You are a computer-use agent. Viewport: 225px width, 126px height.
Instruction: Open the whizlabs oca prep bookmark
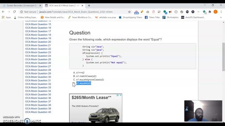(105, 17)
